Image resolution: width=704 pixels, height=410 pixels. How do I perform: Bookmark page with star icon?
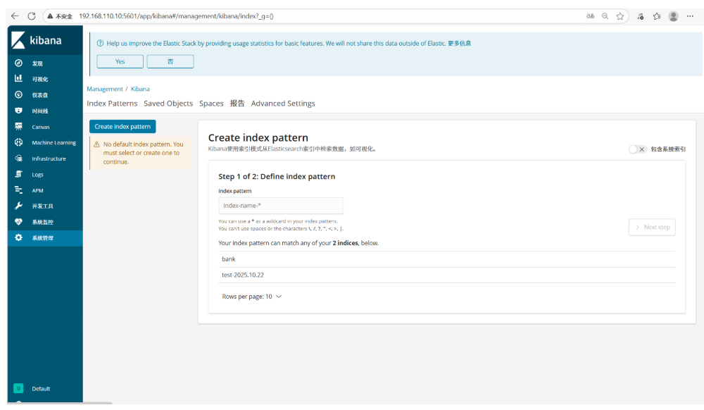click(620, 16)
